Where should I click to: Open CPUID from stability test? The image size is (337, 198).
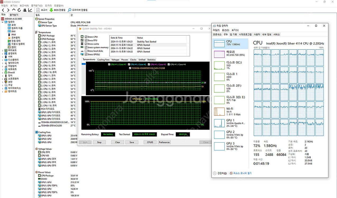(x=150, y=142)
